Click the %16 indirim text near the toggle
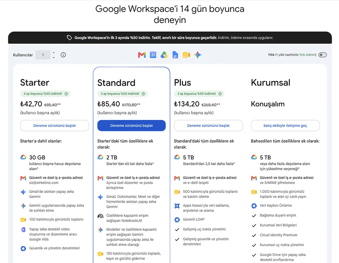This screenshot has width=339, height=263. coord(308,55)
